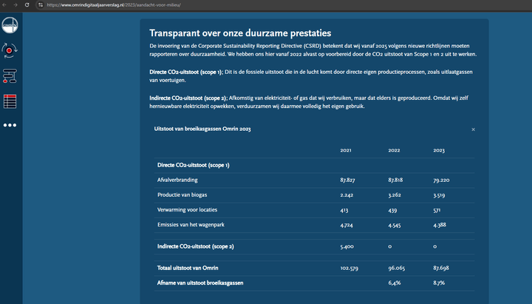Click the Verwarming 2023 value 571

437,210
